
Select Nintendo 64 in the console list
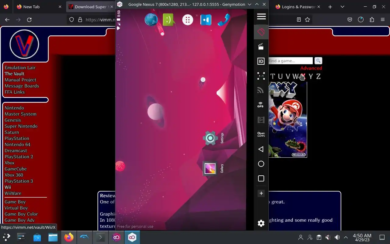[x=17, y=145]
